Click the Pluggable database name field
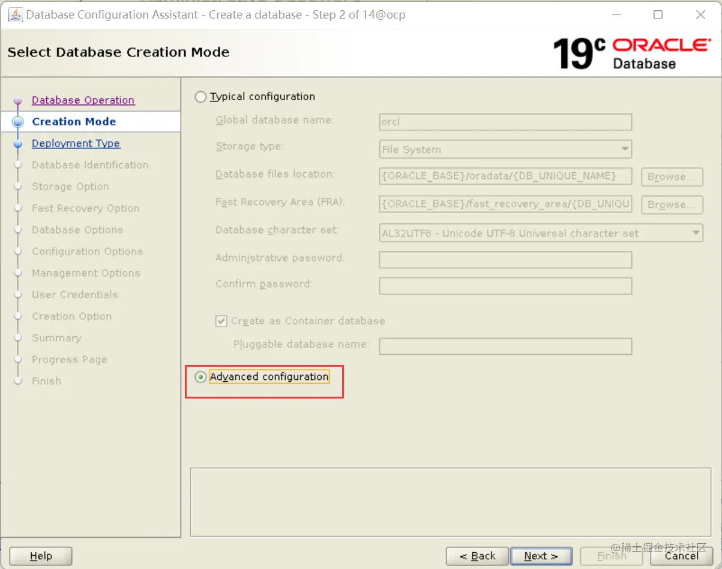Screen dimensions: 722x569 505,346
